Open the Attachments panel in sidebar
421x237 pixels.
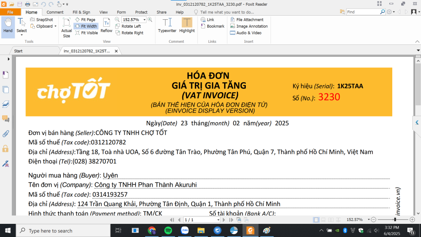point(6,134)
